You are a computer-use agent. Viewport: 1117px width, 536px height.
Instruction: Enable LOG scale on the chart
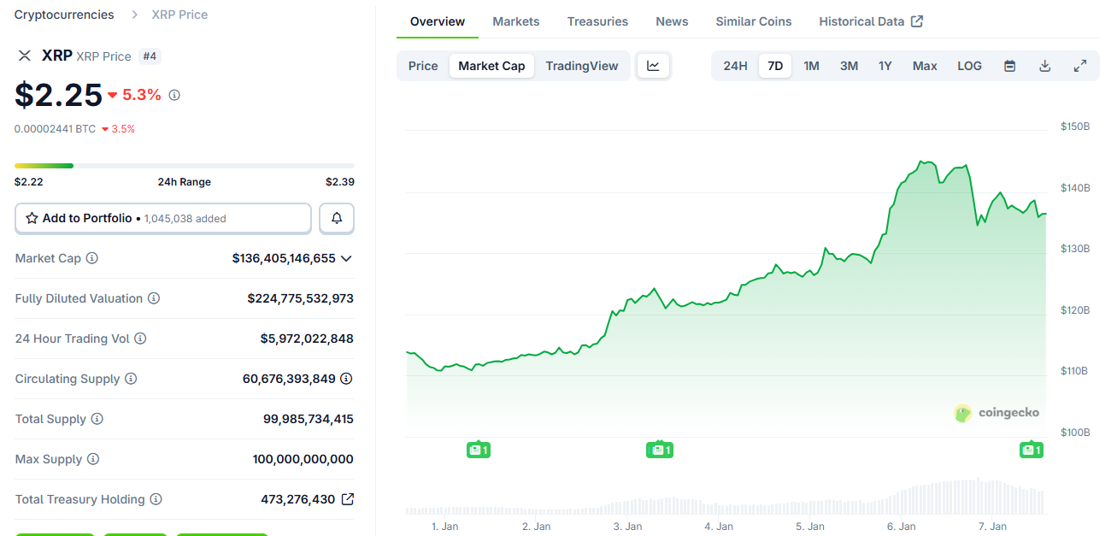[x=969, y=65]
